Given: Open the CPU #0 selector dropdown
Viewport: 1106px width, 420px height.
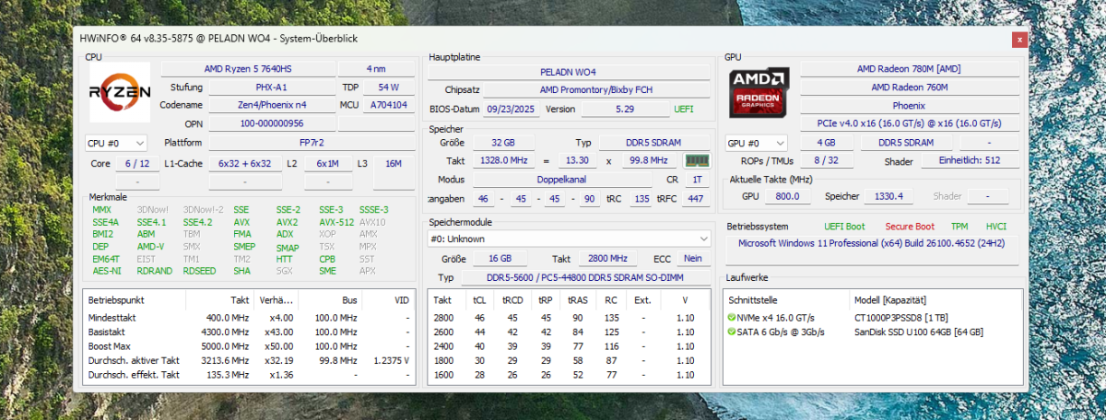Looking at the screenshot, I should click(115, 143).
